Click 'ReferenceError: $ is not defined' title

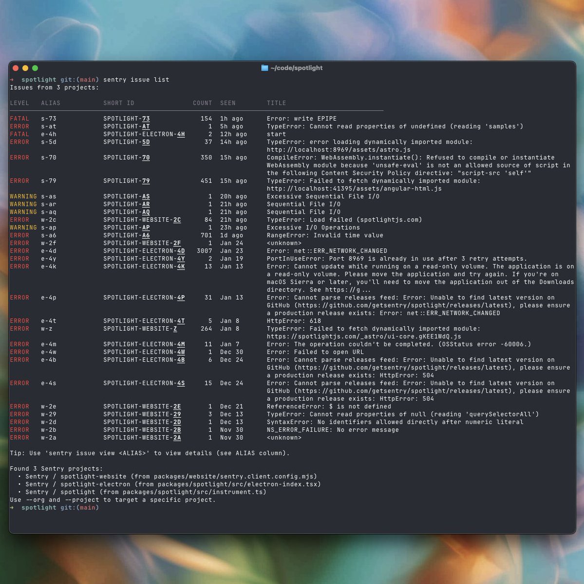click(x=329, y=407)
